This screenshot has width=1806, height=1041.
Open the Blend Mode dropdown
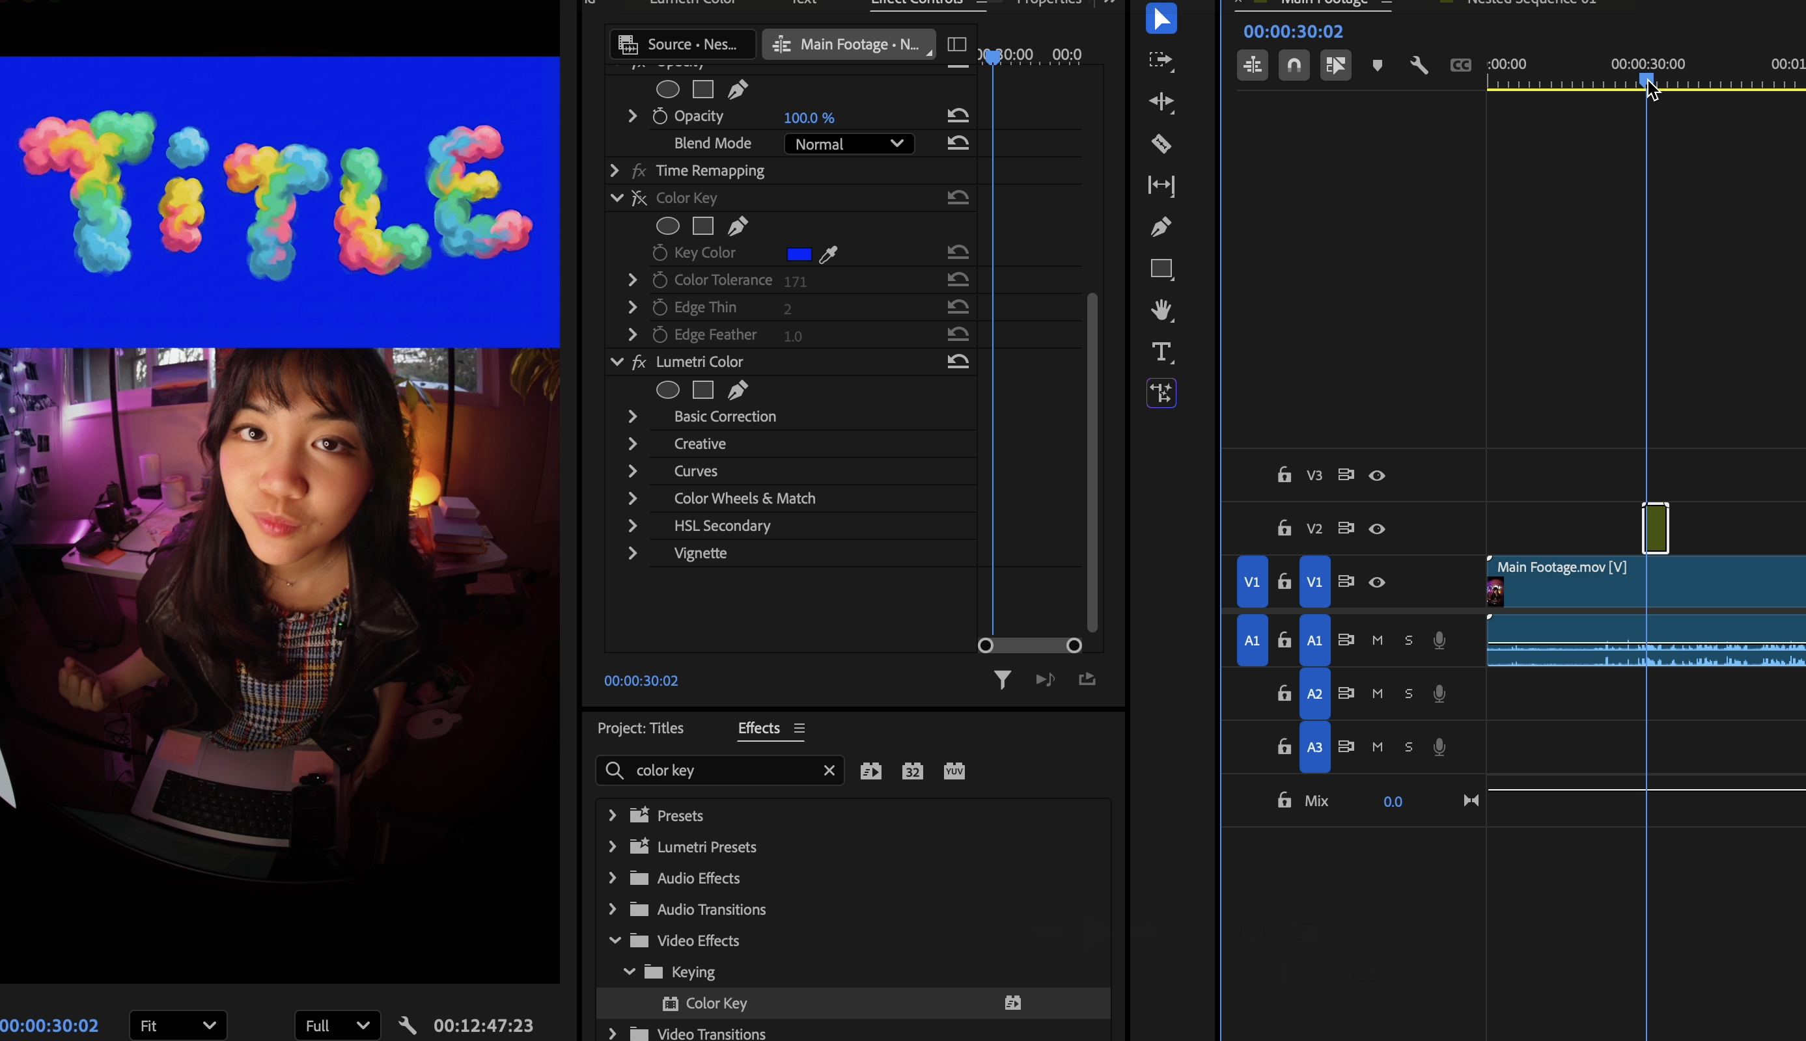(x=848, y=143)
